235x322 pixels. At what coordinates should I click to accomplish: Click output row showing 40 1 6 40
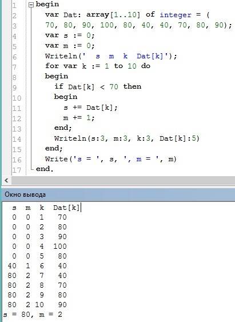tap(37, 266)
